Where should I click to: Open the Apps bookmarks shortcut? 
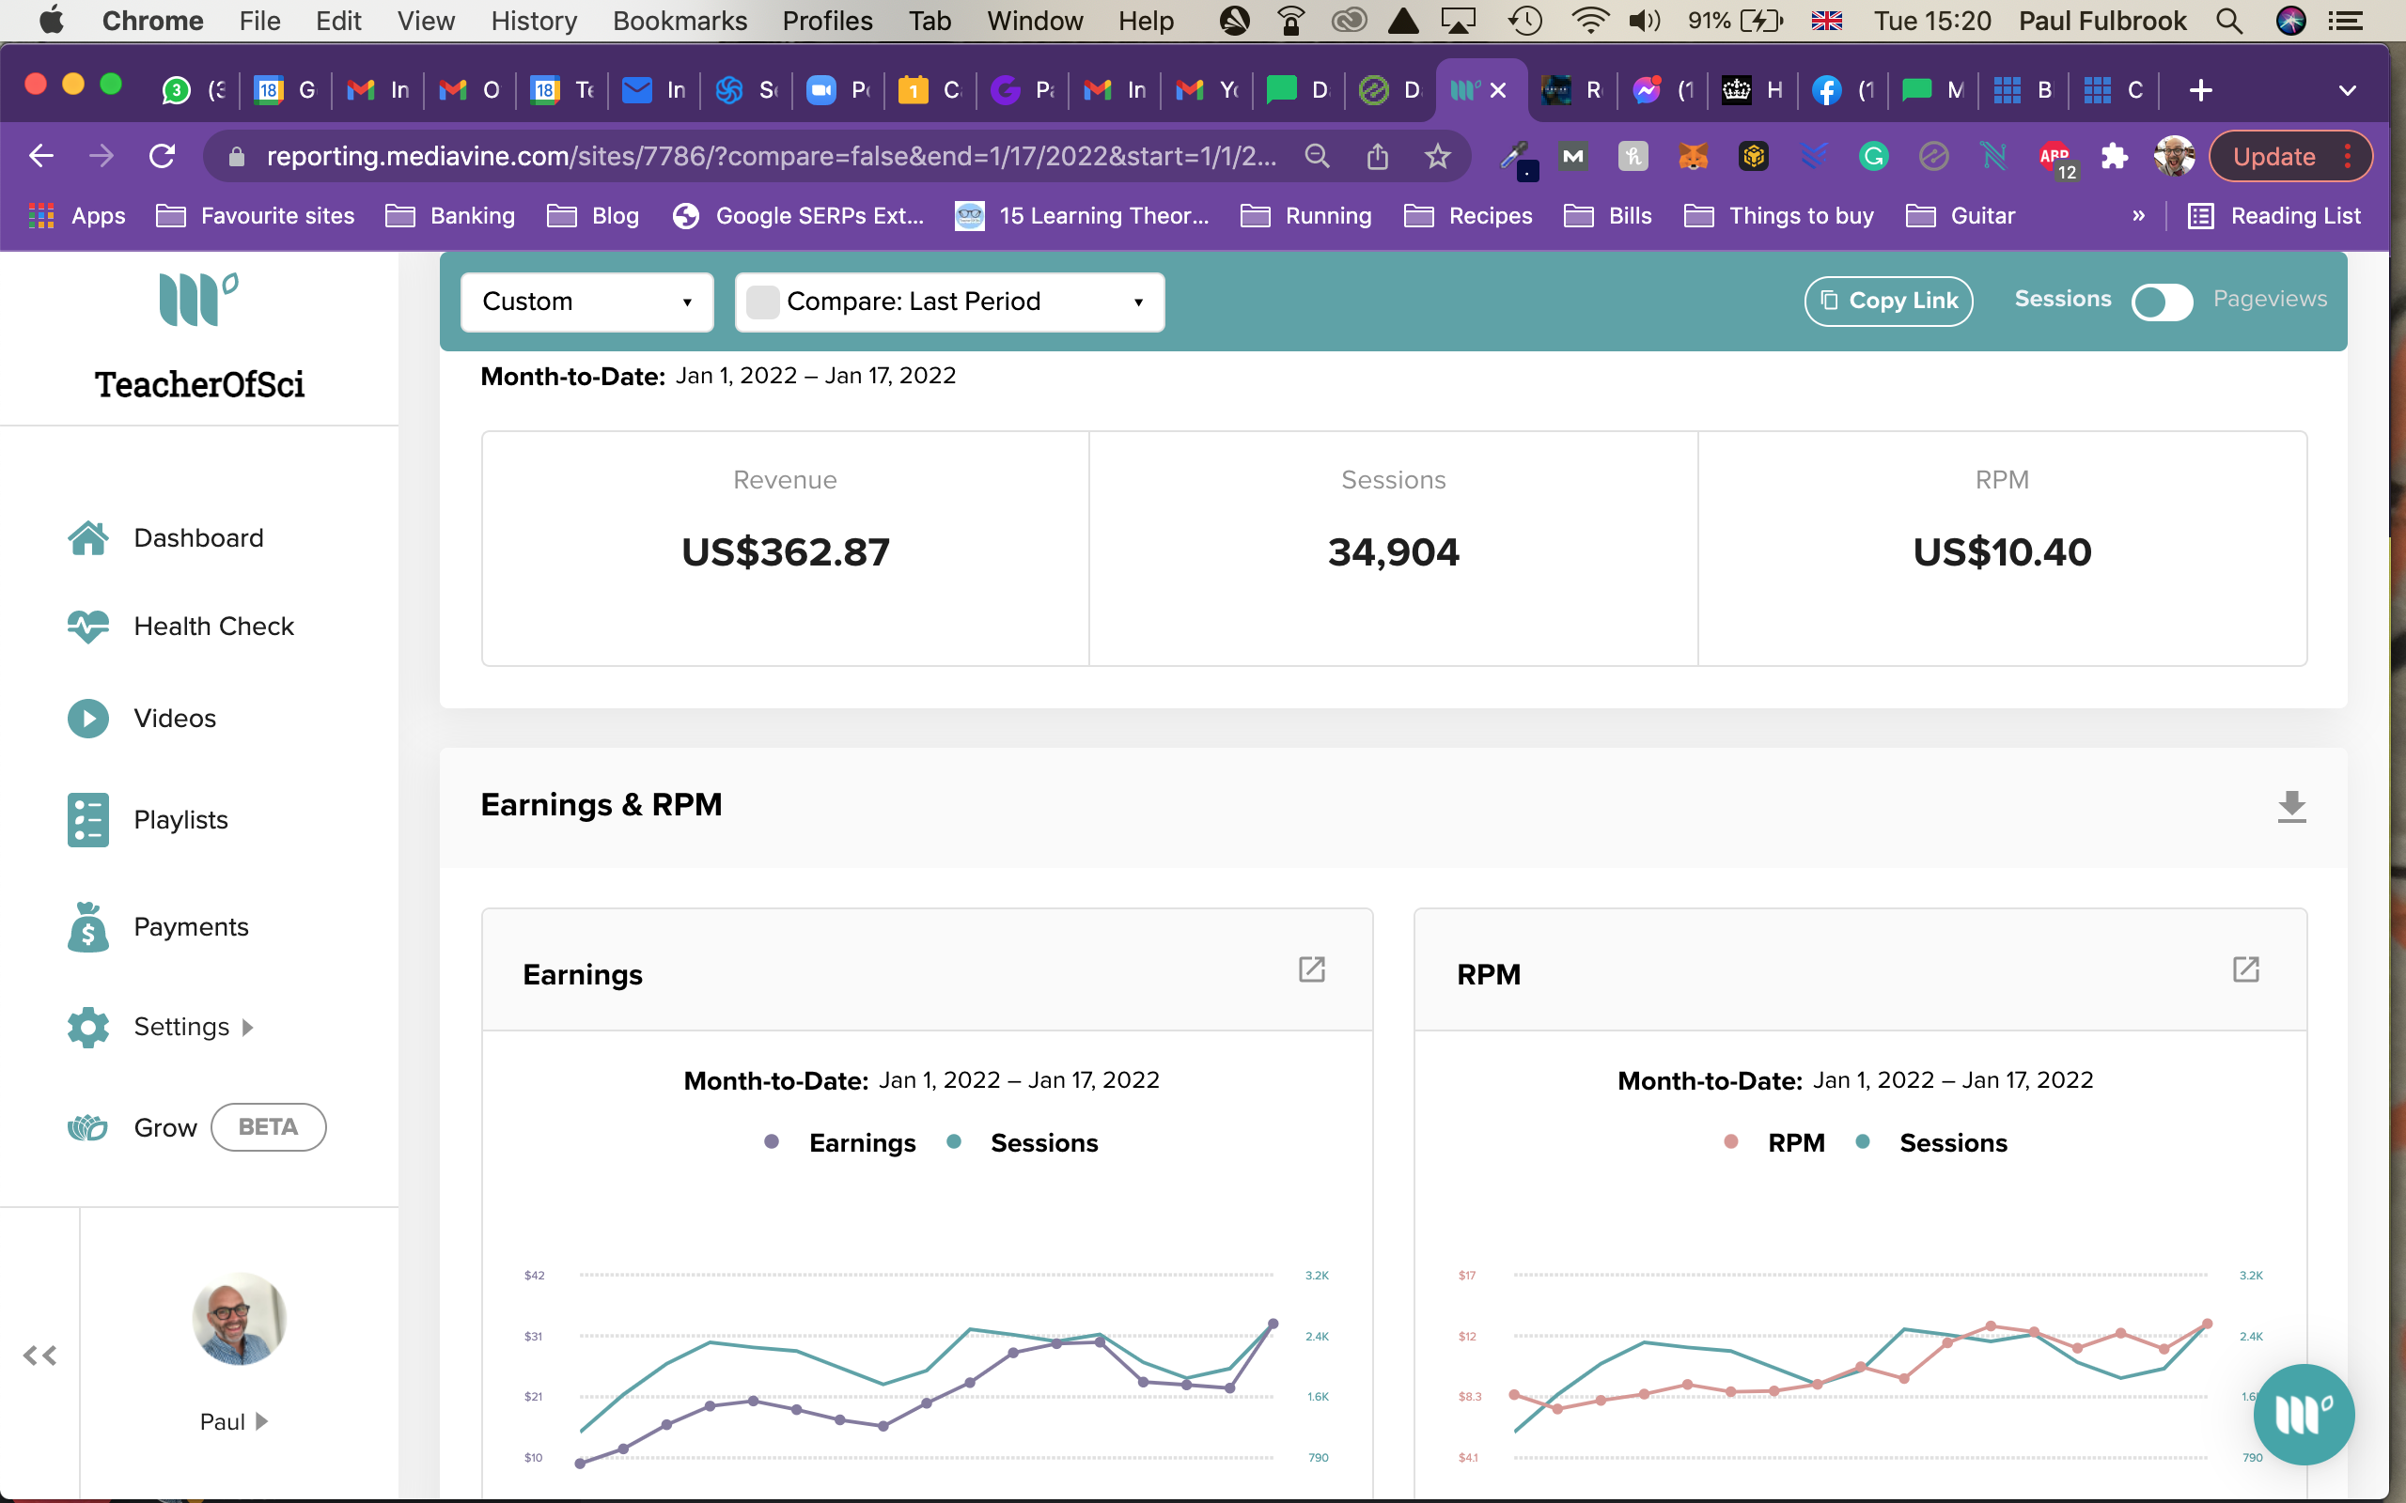(x=76, y=216)
